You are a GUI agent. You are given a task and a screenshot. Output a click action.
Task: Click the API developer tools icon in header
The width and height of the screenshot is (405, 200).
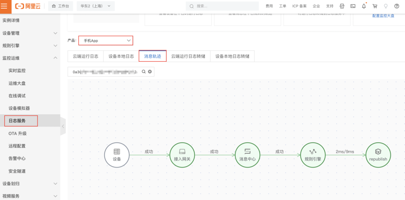[342, 6]
